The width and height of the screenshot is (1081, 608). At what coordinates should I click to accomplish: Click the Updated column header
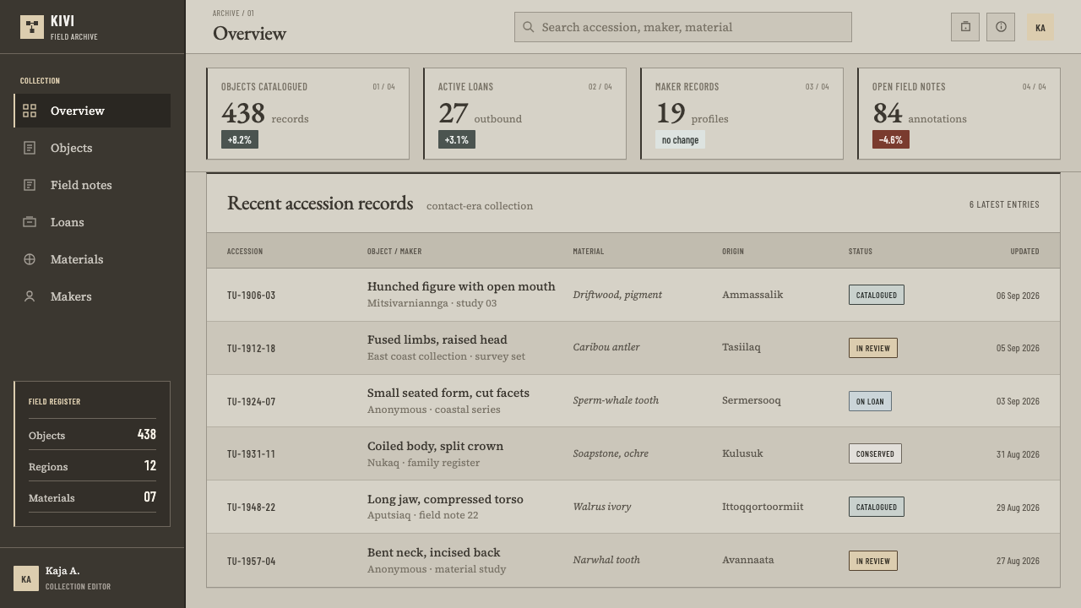tap(1025, 251)
